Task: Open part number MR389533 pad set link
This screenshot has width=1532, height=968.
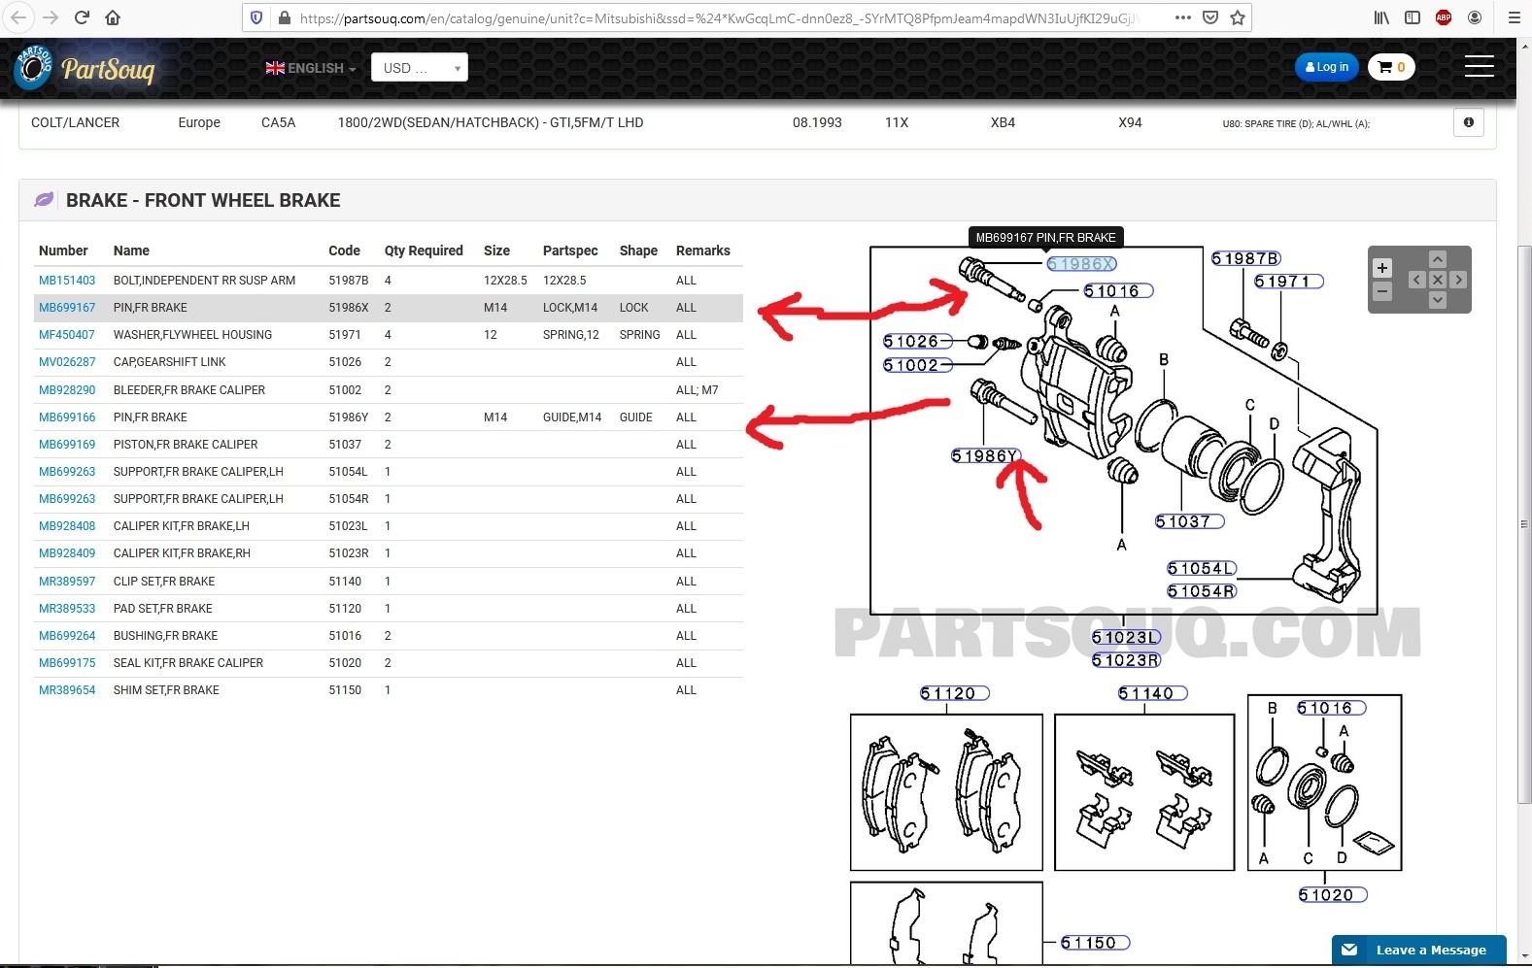Action: click(x=67, y=609)
